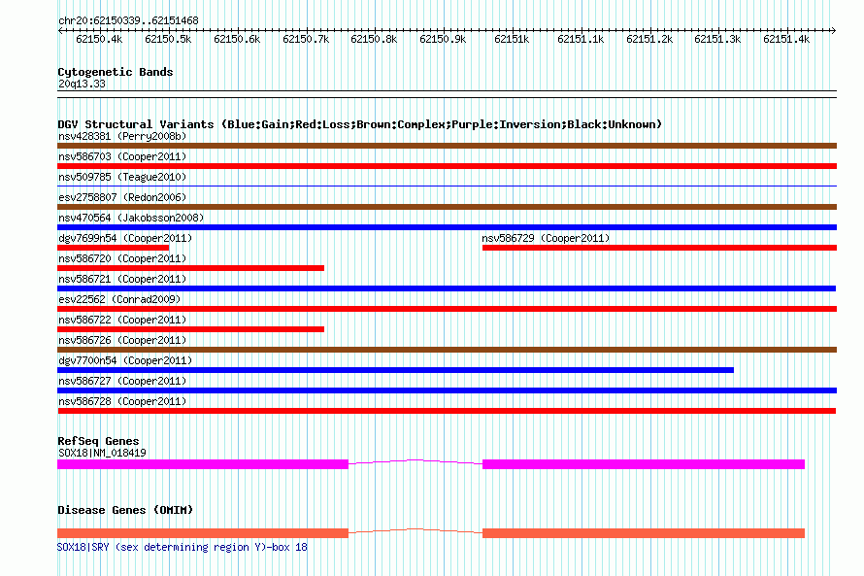Select the short red bar under dgv7699n54
This screenshot has height=576, width=864.
(x=113, y=248)
